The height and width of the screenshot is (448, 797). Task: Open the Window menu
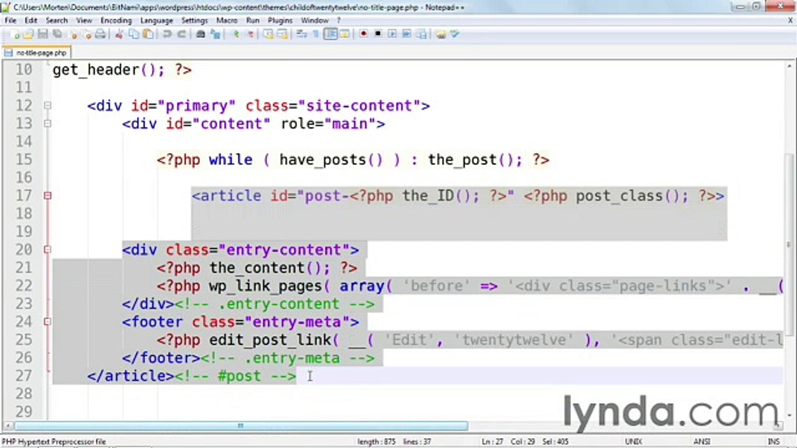(314, 20)
